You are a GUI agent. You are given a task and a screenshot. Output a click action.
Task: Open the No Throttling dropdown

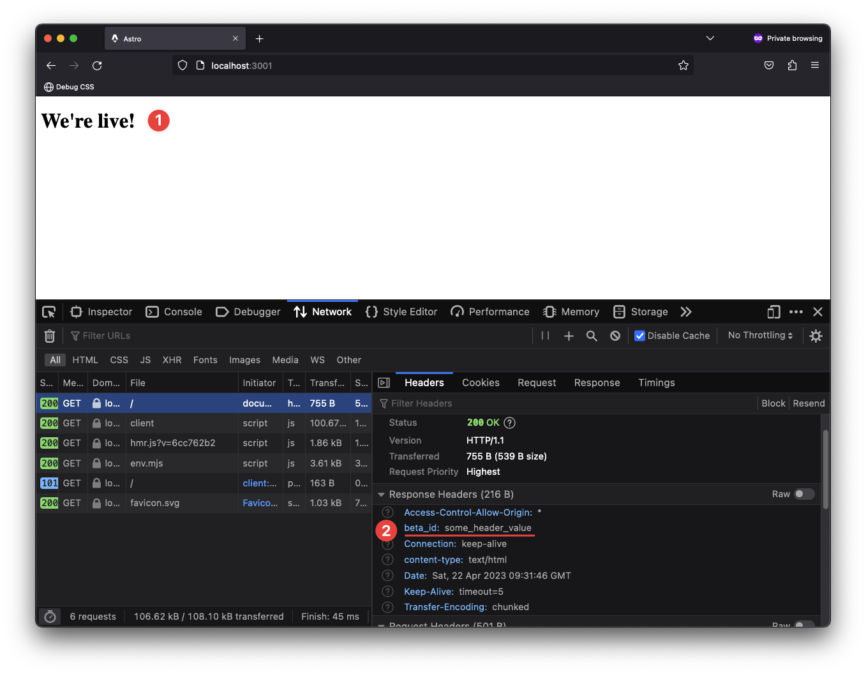coord(759,335)
